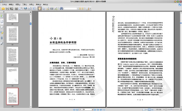Open the page number dropdown
The width and height of the screenshot is (182, 111).
93,109
